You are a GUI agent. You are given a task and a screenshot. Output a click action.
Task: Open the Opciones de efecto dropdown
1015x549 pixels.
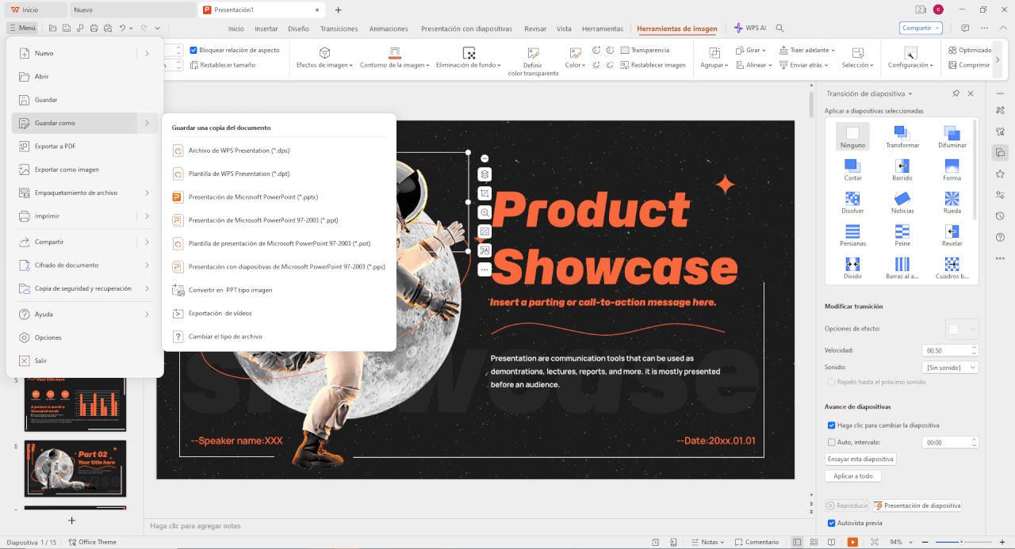click(963, 329)
